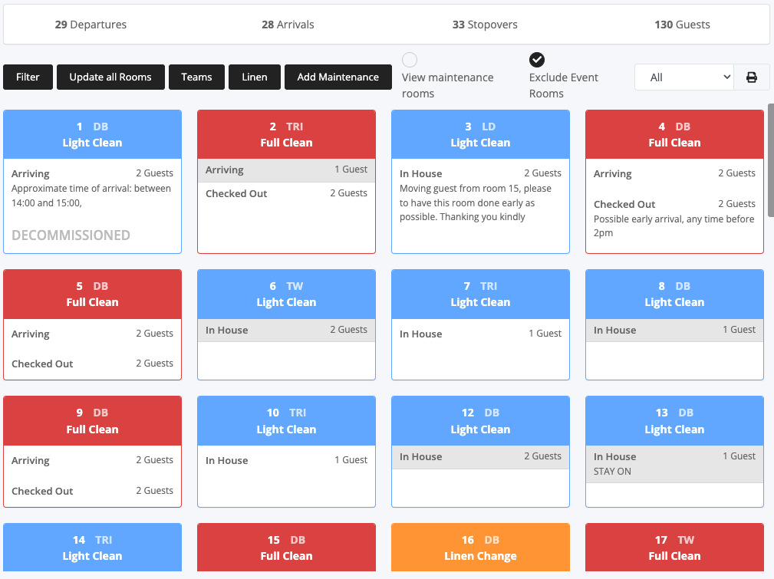Open the All filter dropdown
Screen dimensions: 774x579
coord(683,77)
